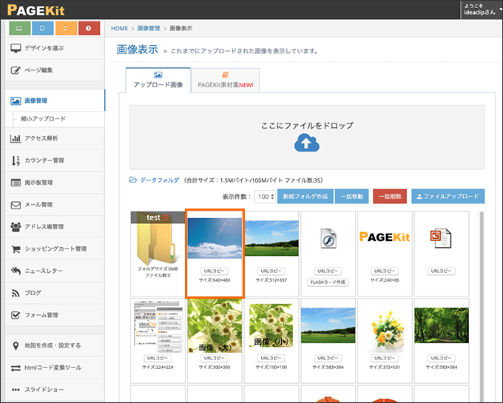Screen dimensions: 503x403
Task: Click the ニュースレター reply-all icon
Action: 16,271
